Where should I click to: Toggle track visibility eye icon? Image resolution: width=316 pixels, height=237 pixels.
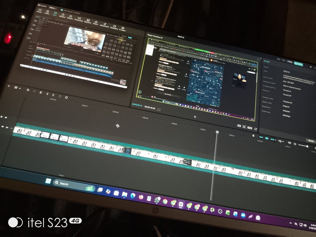pyautogui.click(x=6, y=118)
